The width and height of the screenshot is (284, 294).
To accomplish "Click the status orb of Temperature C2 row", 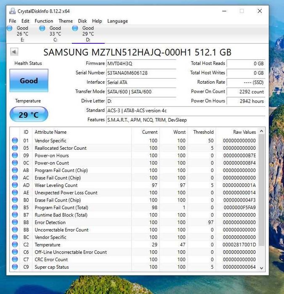I will click(15, 244).
